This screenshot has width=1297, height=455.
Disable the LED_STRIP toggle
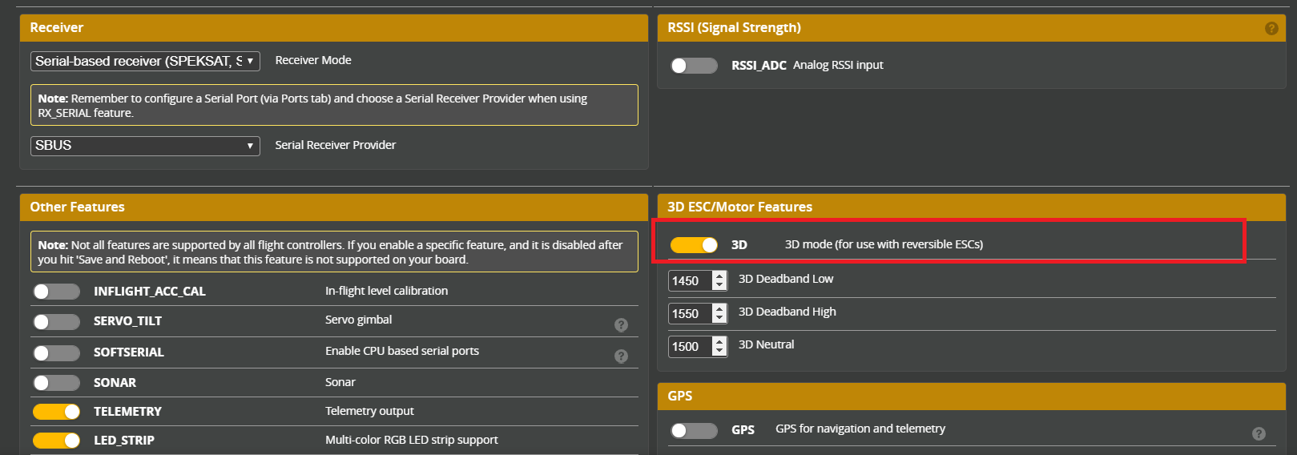tap(56, 441)
